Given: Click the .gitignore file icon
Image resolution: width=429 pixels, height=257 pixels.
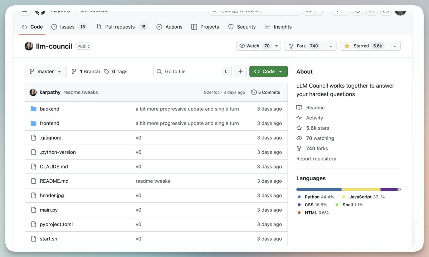Looking at the screenshot, I should [x=34, y=138].
